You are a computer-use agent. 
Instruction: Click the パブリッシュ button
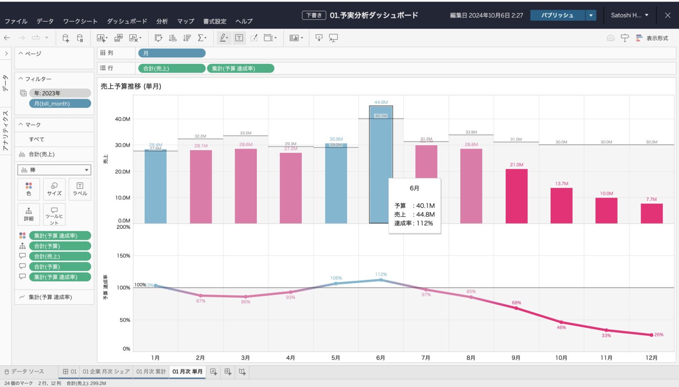point(557,15)
